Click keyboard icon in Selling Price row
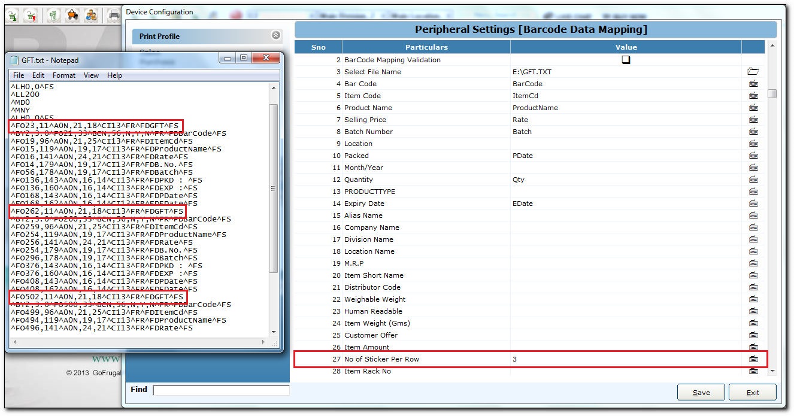The width and height of the screenshot is (794, 416). pyautogui.click(x=753, y=120)
